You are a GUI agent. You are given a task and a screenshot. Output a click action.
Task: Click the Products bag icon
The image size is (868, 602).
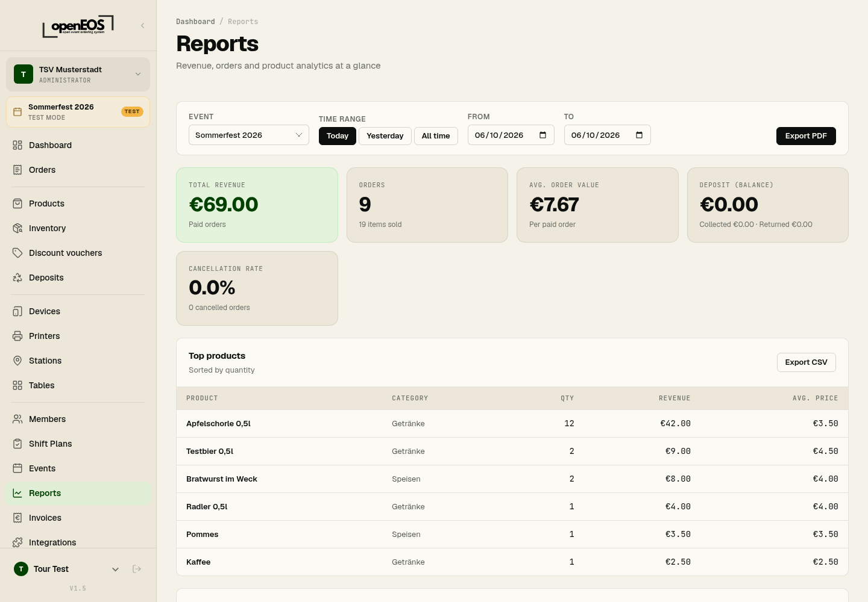[17, 203]
